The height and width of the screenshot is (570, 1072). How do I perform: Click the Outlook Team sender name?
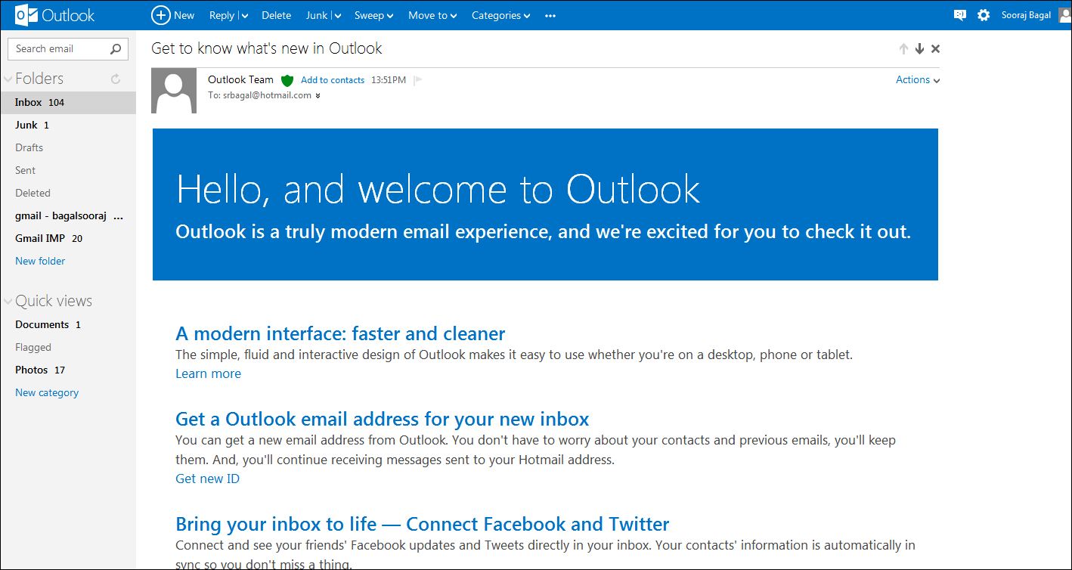240,79
